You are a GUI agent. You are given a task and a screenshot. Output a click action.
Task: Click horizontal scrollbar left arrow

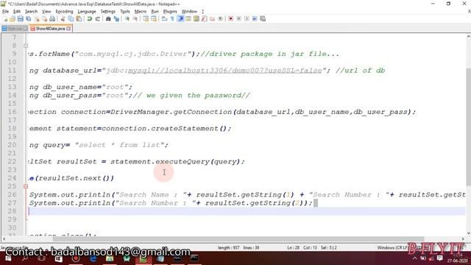[4, 239]
